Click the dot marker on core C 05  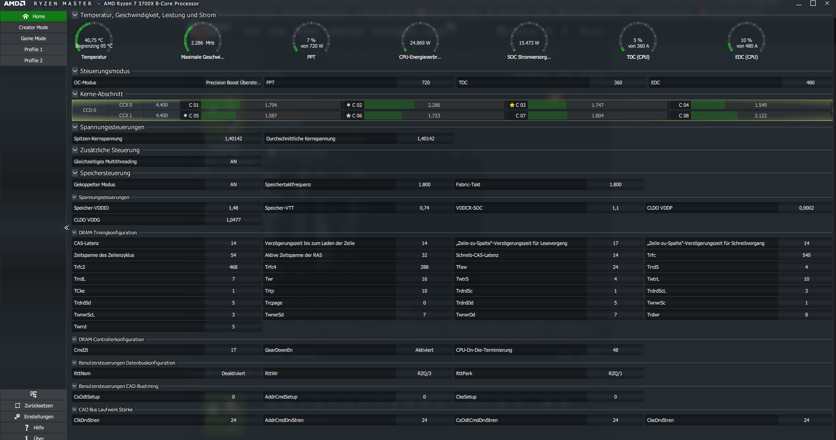click(185, 116)
